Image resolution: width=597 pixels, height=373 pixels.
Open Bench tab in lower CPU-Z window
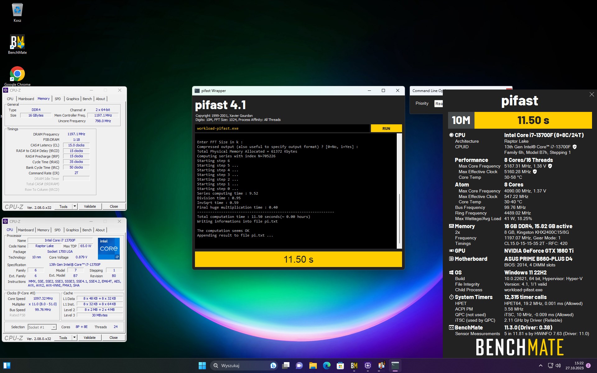point(87,230)
